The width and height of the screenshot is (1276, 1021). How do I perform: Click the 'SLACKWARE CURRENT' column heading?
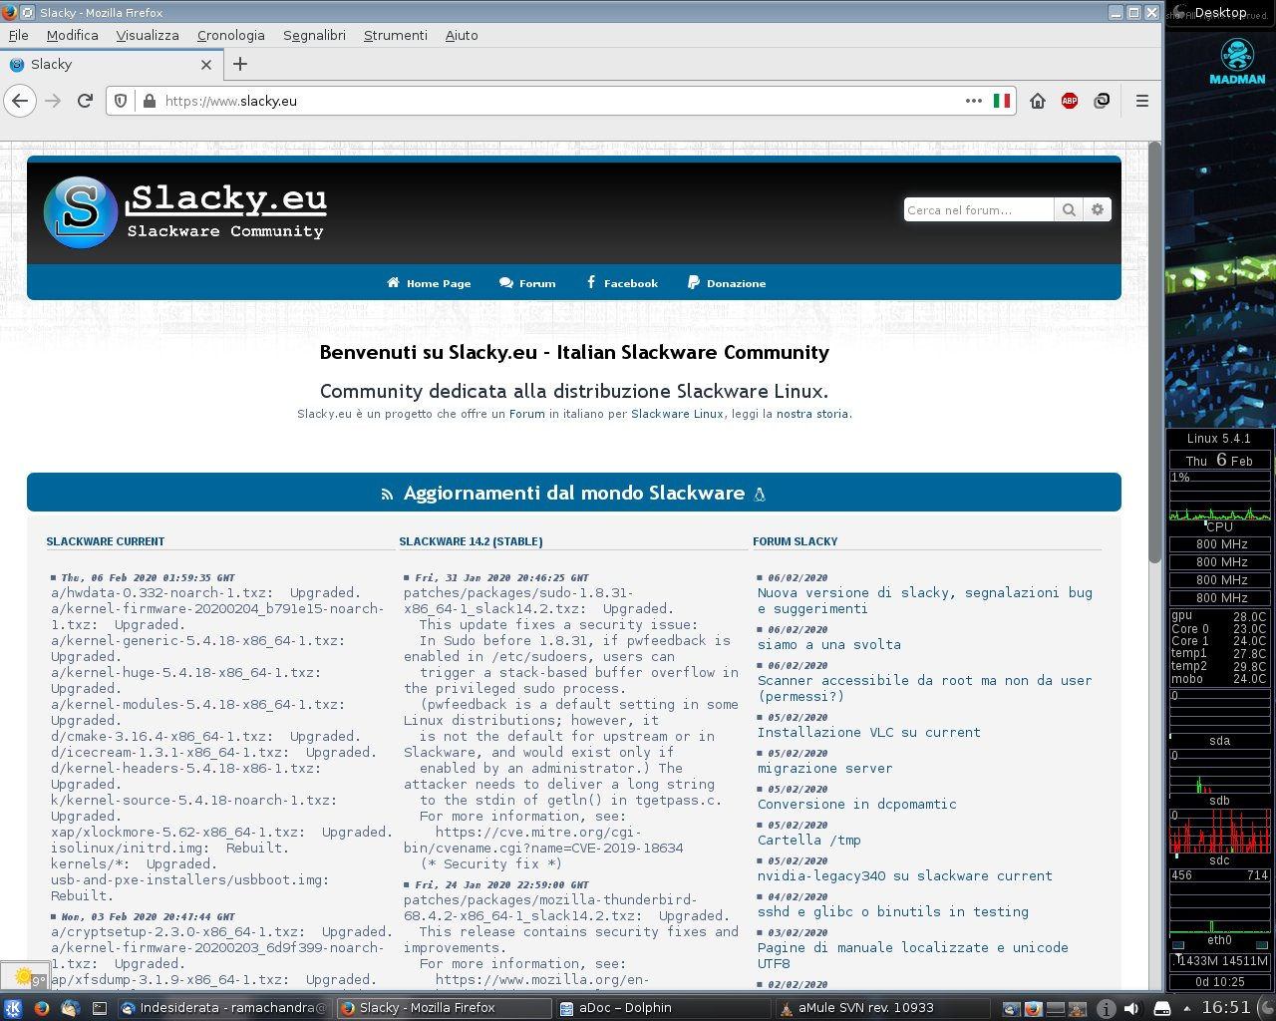tap(106, 541)
